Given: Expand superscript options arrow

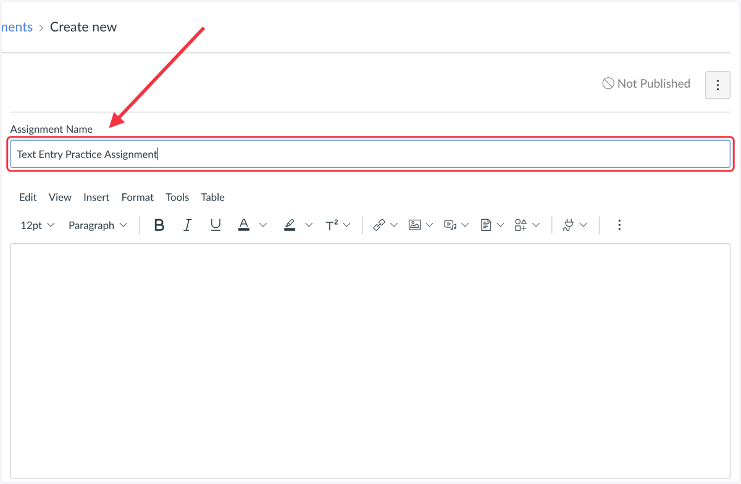Looking at the screenshot, I should click(x=347, y=225).
